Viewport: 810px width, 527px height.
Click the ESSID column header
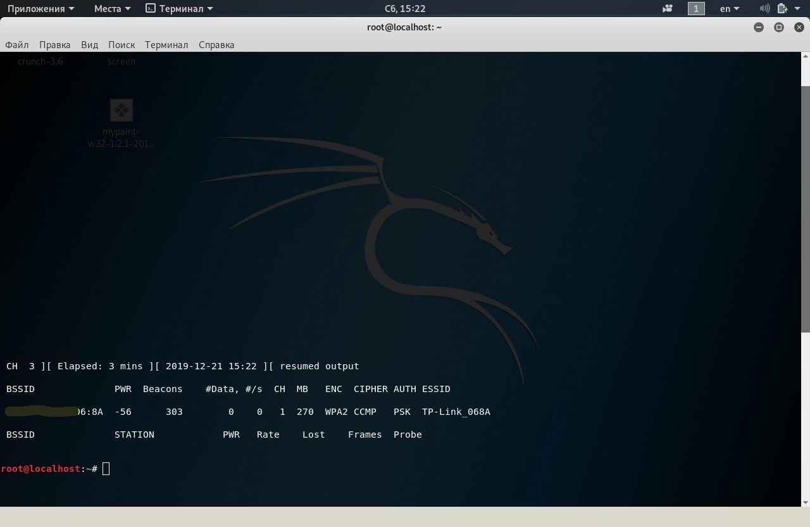(x=436, y=389)
